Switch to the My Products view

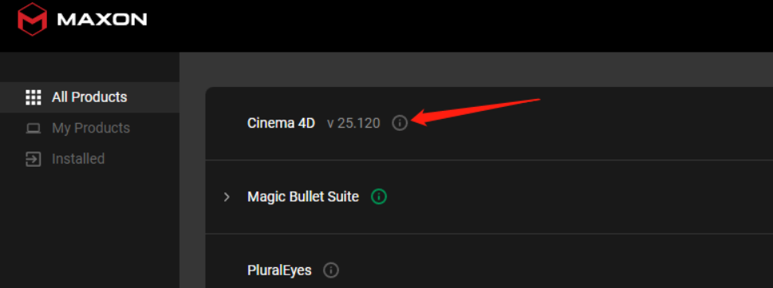pyautogui.click(x=91, y=128)
